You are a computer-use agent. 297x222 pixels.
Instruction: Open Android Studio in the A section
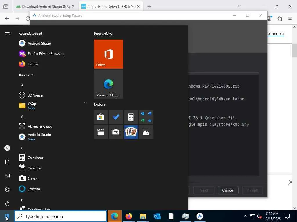tap(52, 137)
